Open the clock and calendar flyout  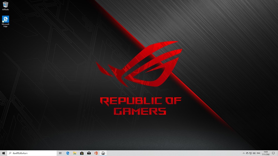point(265,153)
